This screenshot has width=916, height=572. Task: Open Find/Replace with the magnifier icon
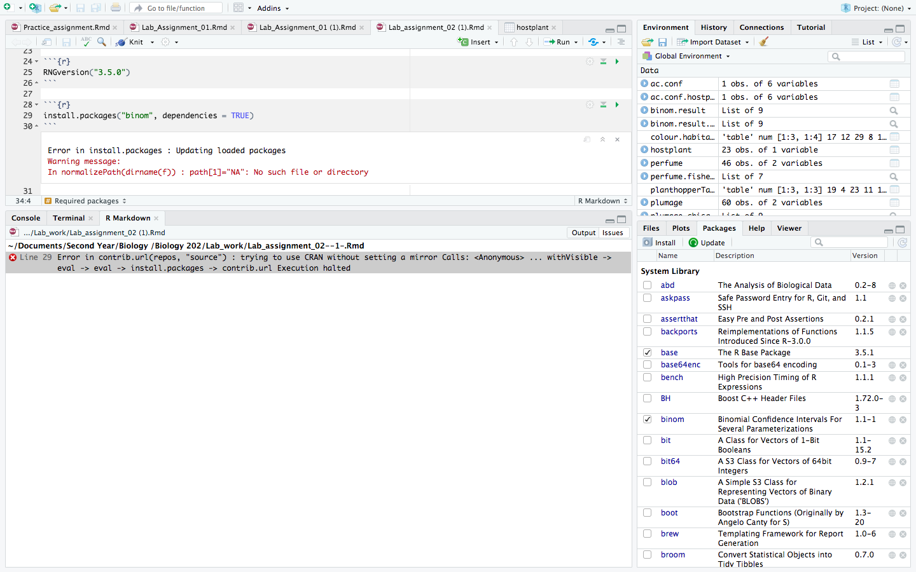pos(102,42)
